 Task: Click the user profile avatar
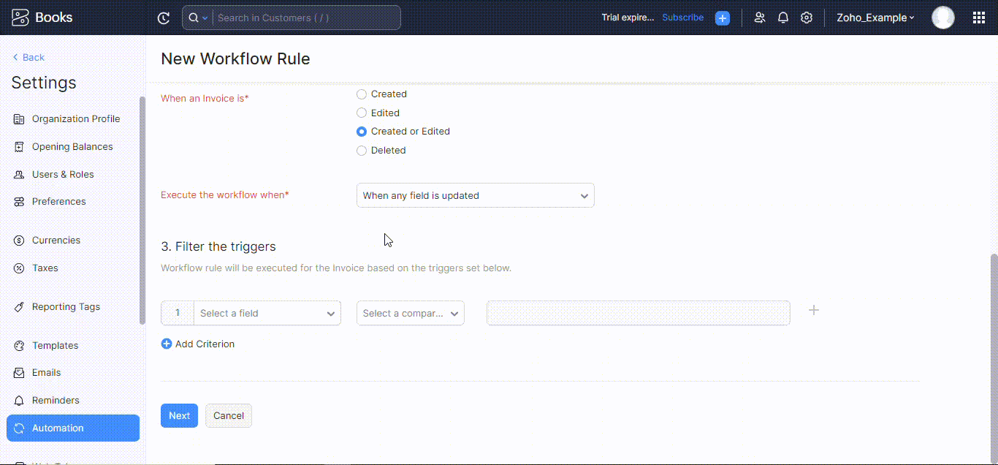(942, 18)
